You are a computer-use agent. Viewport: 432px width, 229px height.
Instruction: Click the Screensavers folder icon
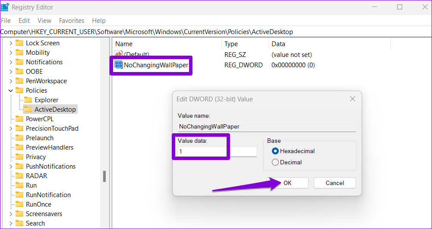(x=19, y=214)
